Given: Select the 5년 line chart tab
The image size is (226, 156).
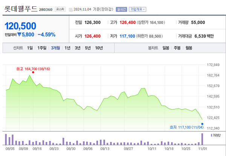Looking at the screenshot, I should pos(88,48).
